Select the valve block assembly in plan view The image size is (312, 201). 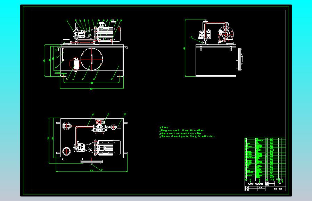click(100, 126)
